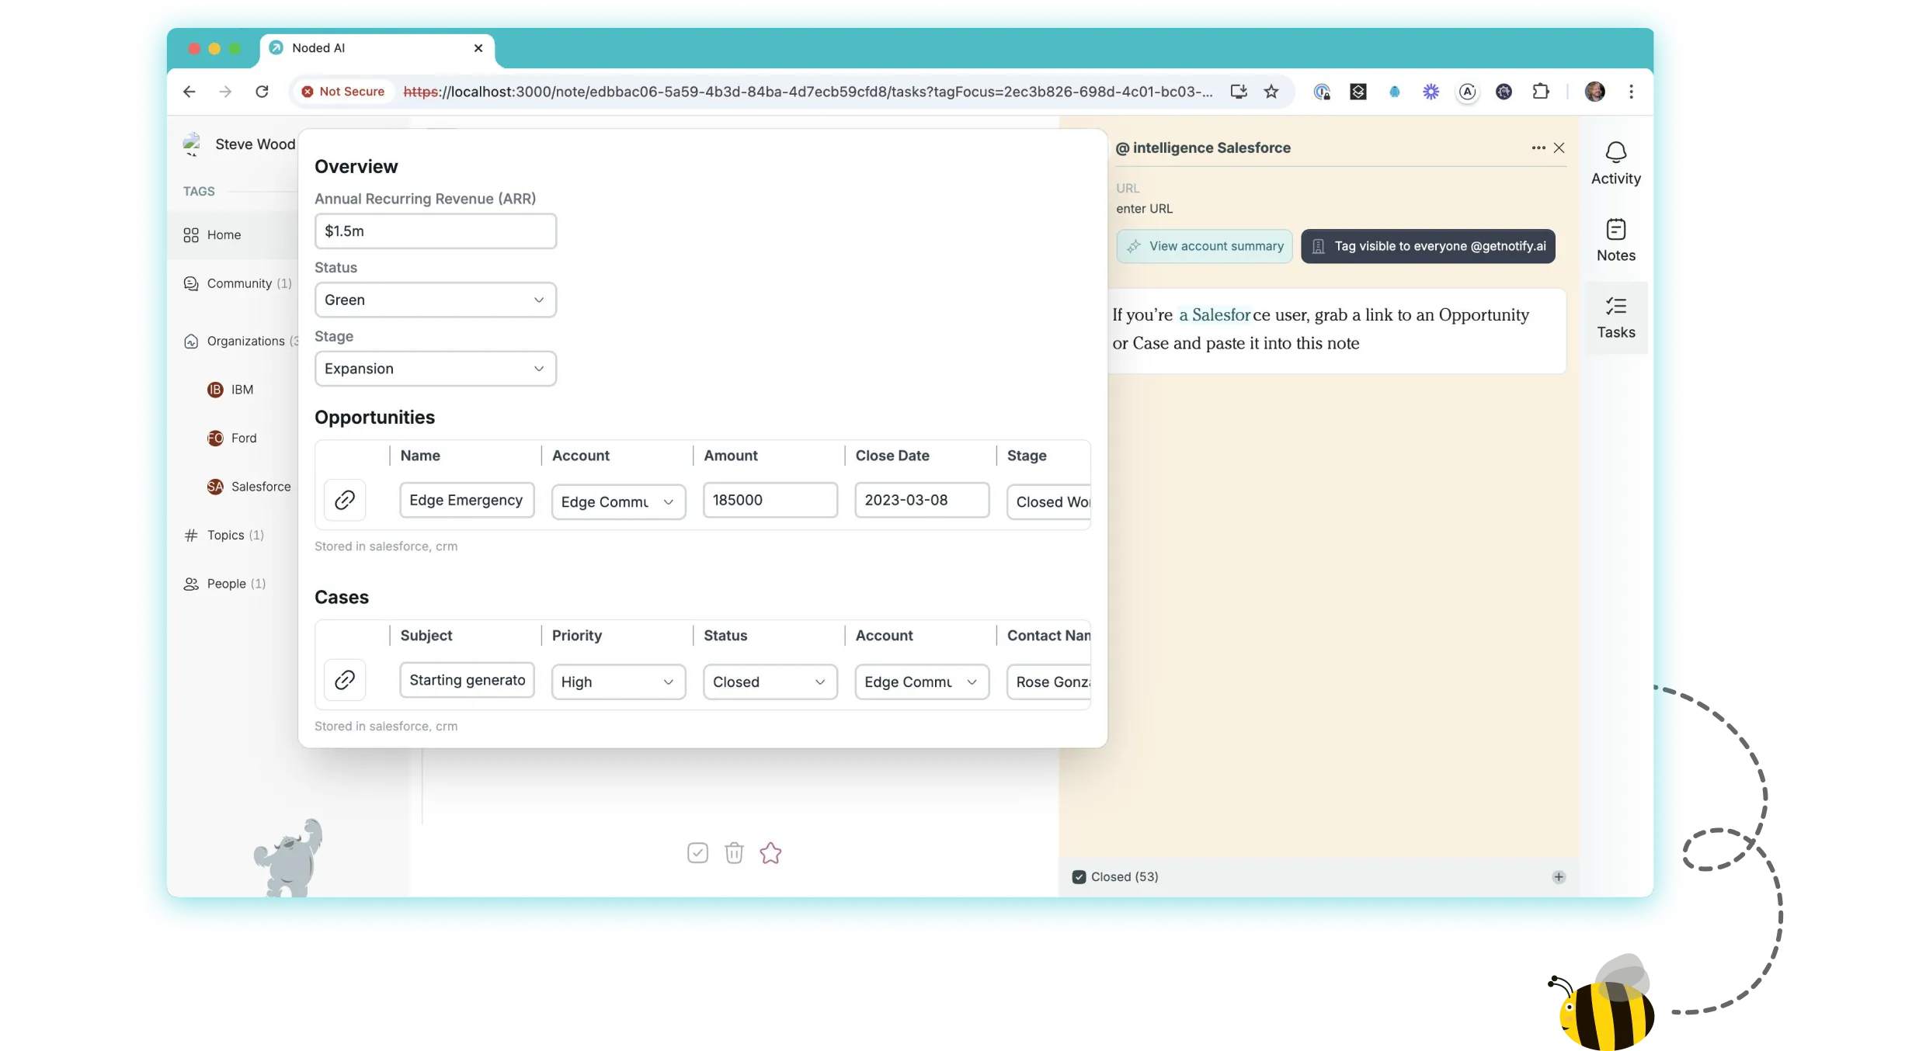Click the enter URL field

click(x=1145, y=209)
